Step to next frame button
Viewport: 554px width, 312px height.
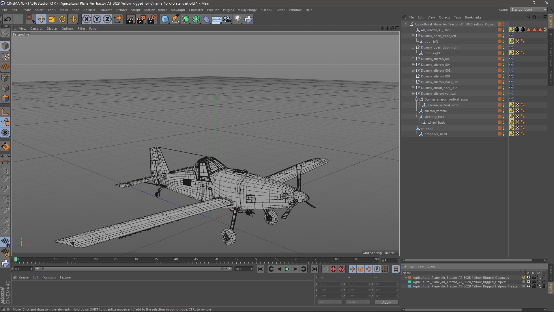click(x=295, y=269)
